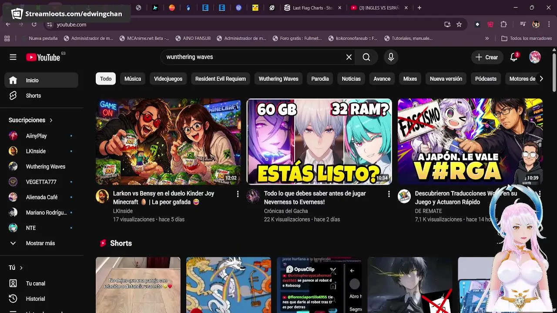The height and width of the screenshot is (313, 557).
Task: Select the Videojuegos filter chip
Action: click(168, 79)
